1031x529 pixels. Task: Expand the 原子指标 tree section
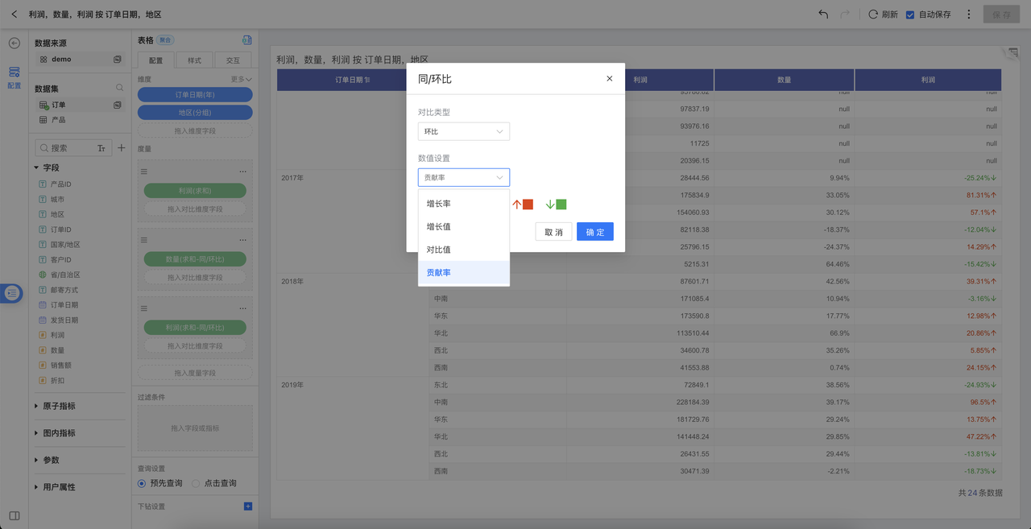[36, 406]
